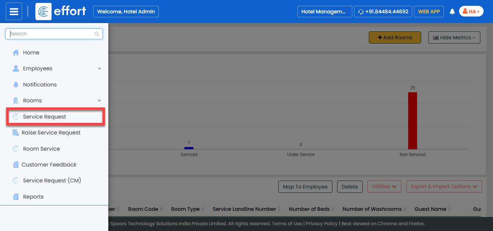Open the HA user profile dropdown
Image resolution: width=493 pixels, height=231 pixels.
471,12
